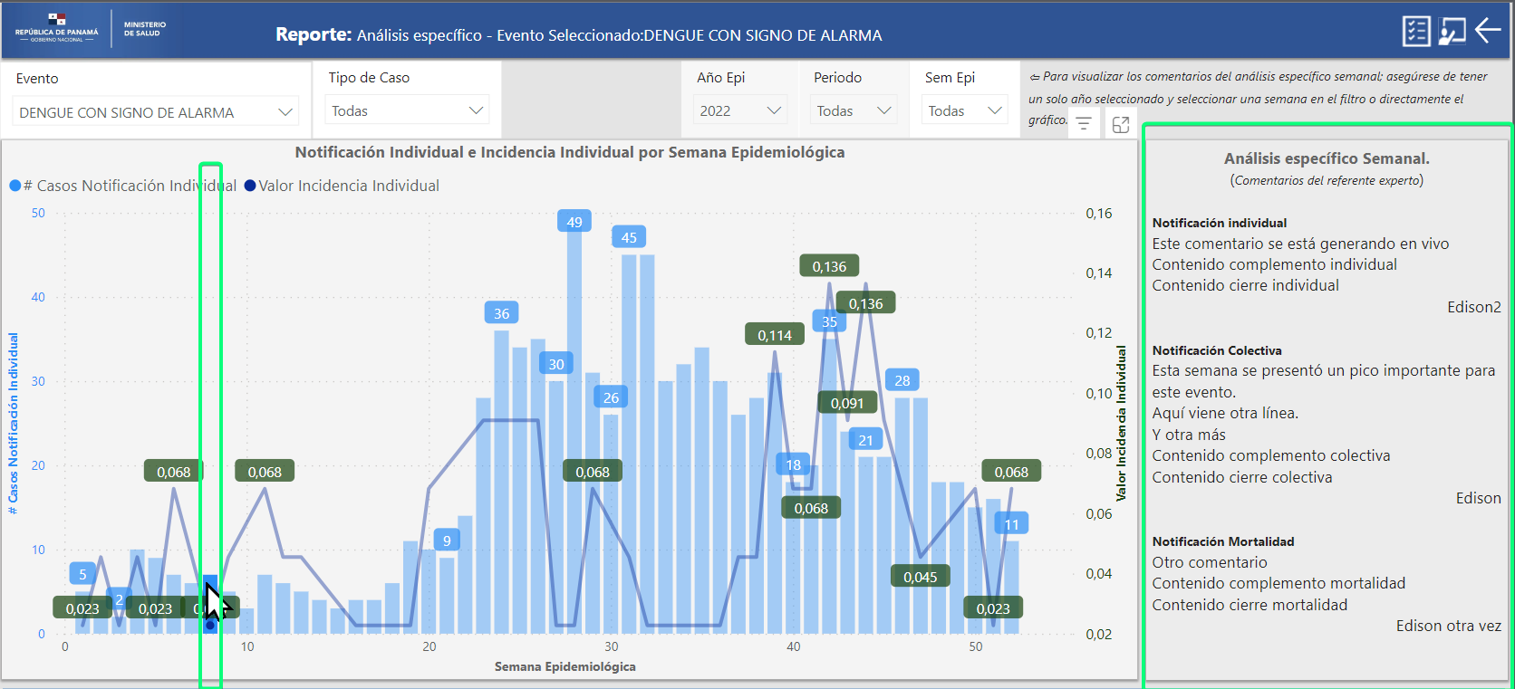Click the line 'Contenido complemento mortalidad'

(x=1279, y=583)
